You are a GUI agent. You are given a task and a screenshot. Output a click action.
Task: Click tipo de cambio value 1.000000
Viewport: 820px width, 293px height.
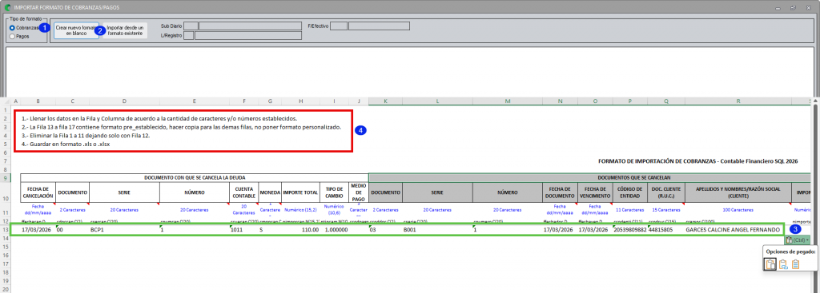pos(334,229)
